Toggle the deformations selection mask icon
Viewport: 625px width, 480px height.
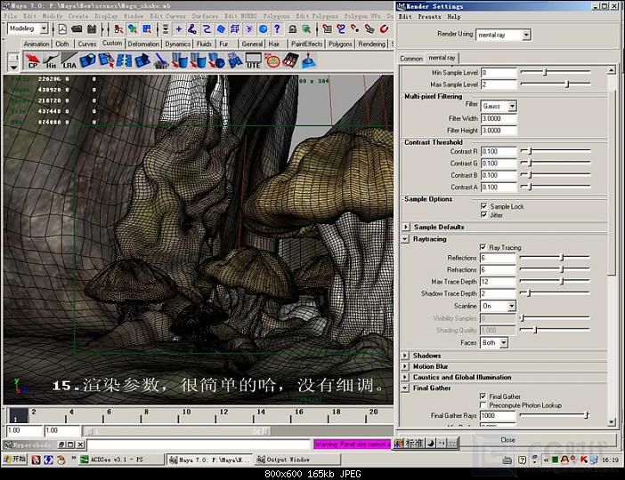(x=235, y=29)
